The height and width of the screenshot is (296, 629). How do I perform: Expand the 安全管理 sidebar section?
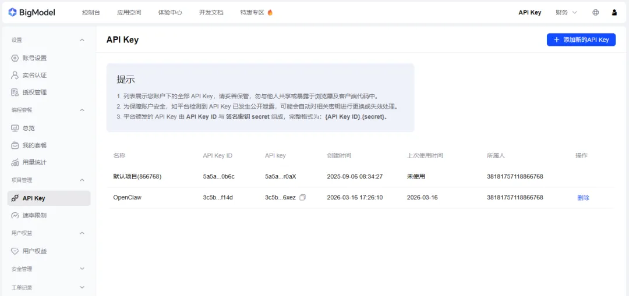[x=82, y=269]
